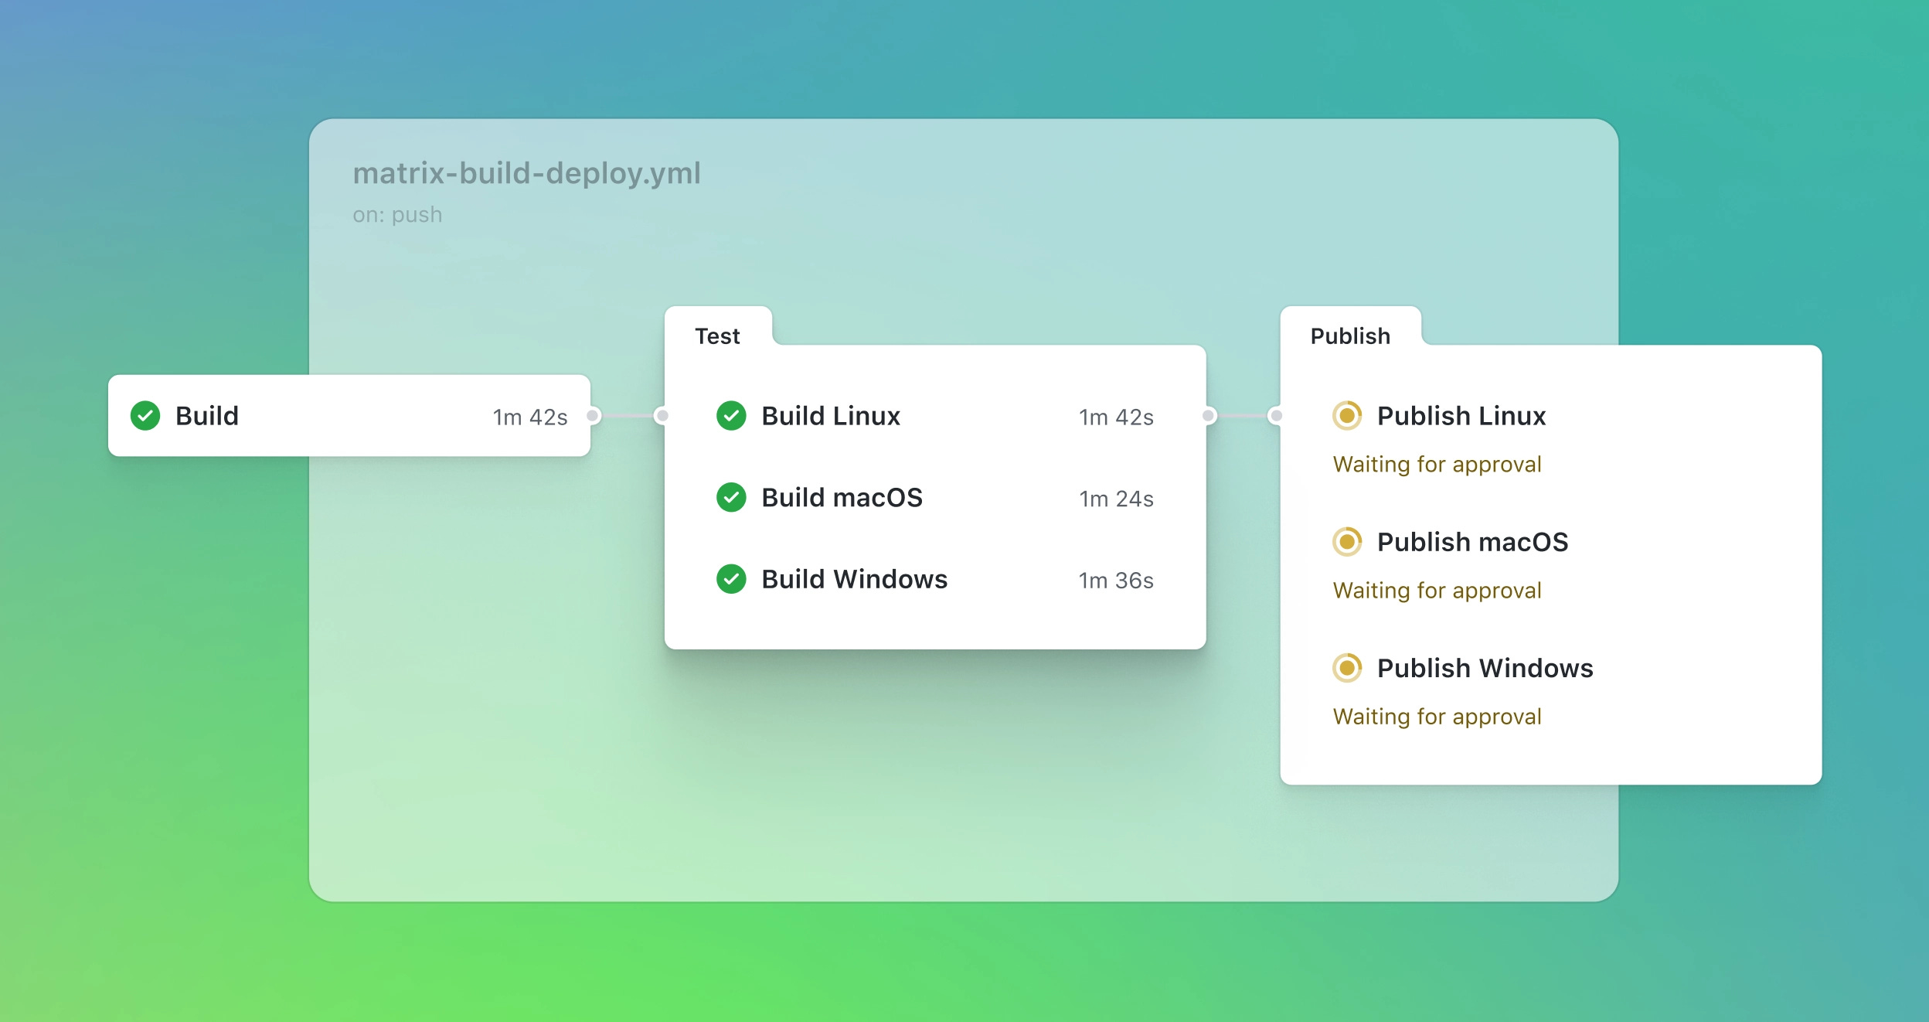Select the Publish stage tab
The height and width of the screenshot is (1022, 1929).
click(x=1350, y=336)
